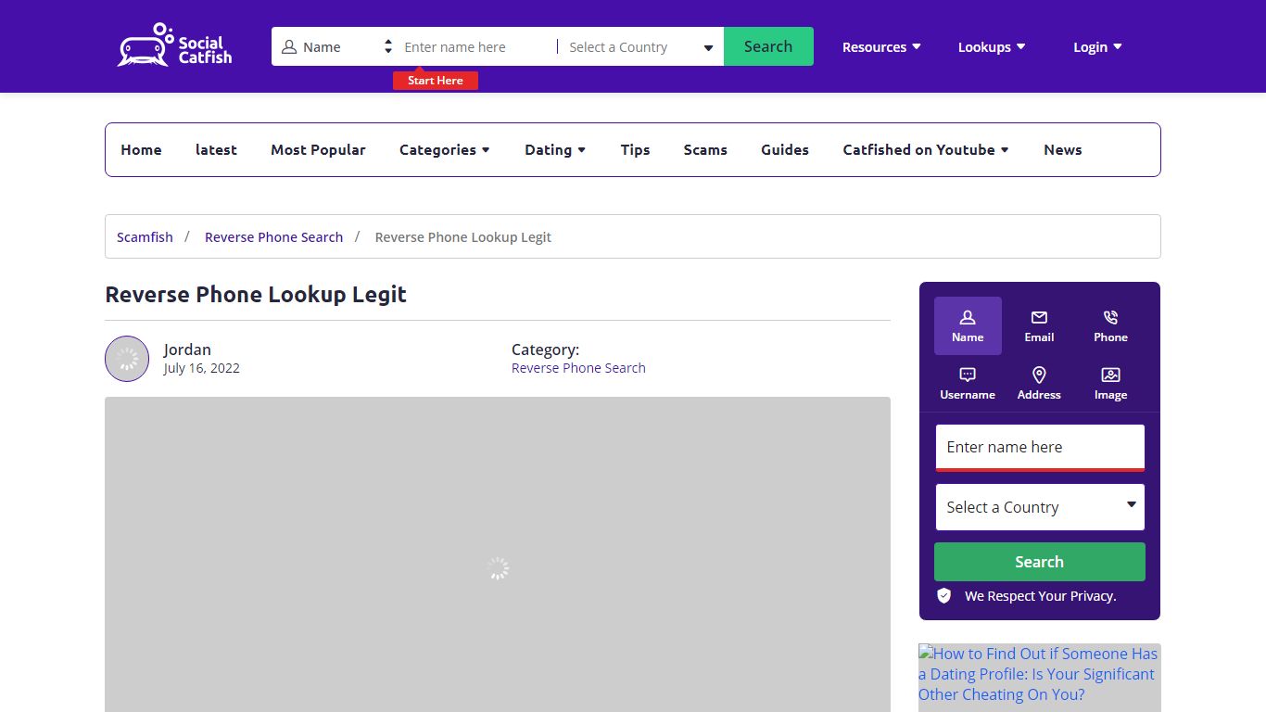Viewport: 1266px width, 712px height.
Task: Click the Reverse Phone Lookup Legit heading
Action: point(256,295)
